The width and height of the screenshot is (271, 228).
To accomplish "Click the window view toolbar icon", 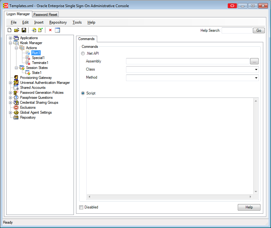I will point(57,30).
